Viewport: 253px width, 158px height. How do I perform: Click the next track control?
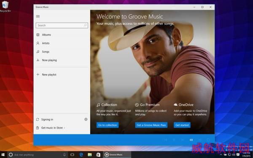tap(183, 140)
